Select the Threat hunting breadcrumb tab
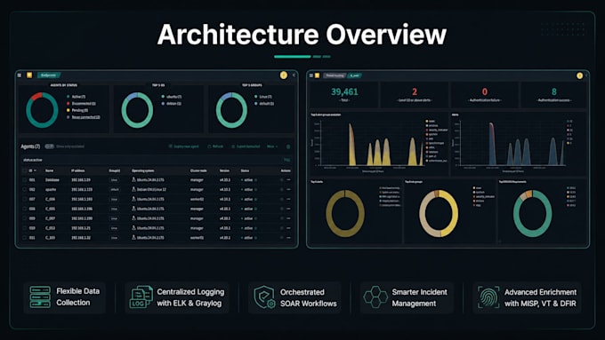Screen dimensions: 605x340 tap(335, 75)
